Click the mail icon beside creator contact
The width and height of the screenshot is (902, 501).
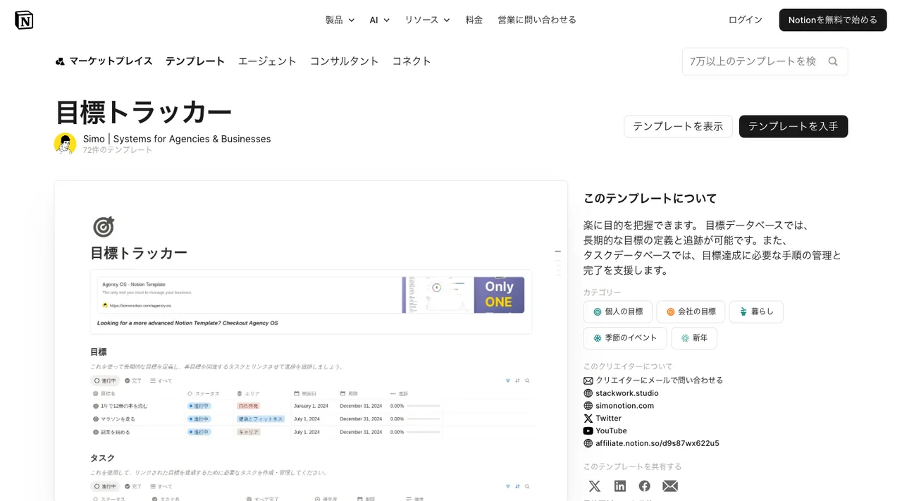coord(588,381)
